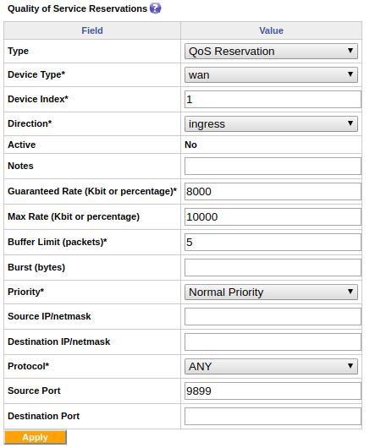Open the Quality of Service help icon

click(x=155, y=8)
